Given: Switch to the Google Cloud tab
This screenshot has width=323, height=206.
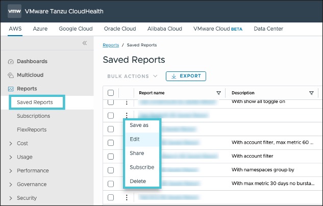Looking at the screenshot, I should (x=76, y=29).
